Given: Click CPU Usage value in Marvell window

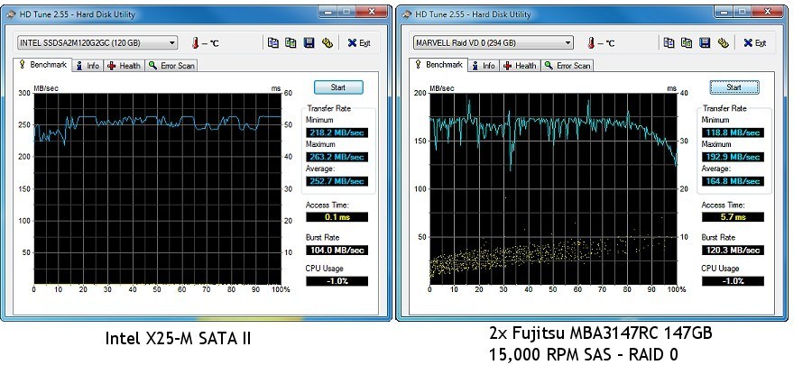Looking at the screenshot, I should coord(733,281).
